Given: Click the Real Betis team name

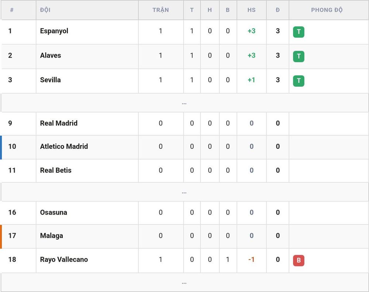Looking at the screenshot, I should (x=56, y=170).
